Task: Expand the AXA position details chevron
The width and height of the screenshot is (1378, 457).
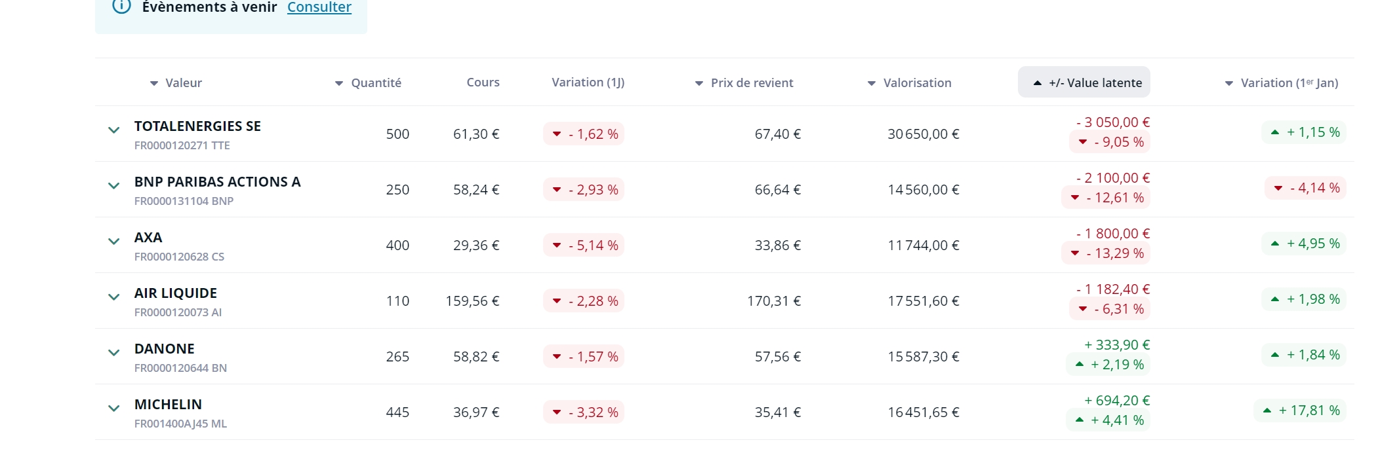Action: (x=113, y=242)
